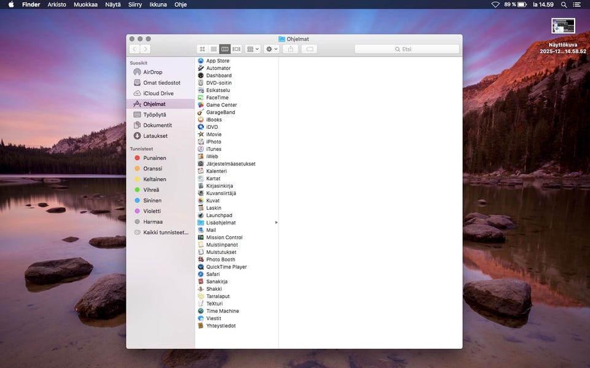
Task: Open the Näytä menu
Action: (112, 4)
